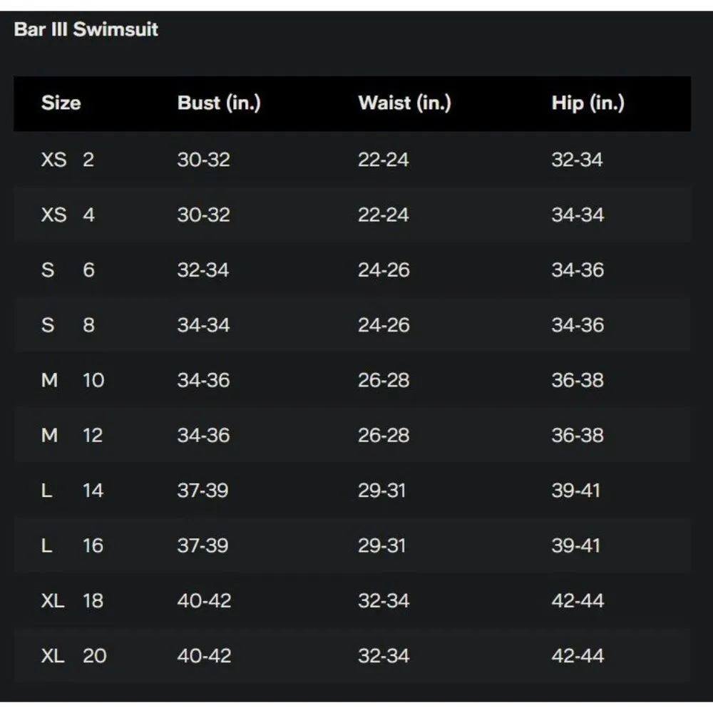The width and height of the screenshot is (713, 713).
Task: Click the bust value in the L 14 row
Action: (x=202, y=491)
